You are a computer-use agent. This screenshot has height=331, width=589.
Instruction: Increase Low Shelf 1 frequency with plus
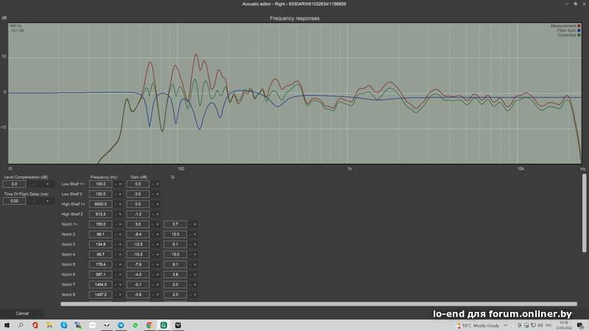(x=120, y=185)
